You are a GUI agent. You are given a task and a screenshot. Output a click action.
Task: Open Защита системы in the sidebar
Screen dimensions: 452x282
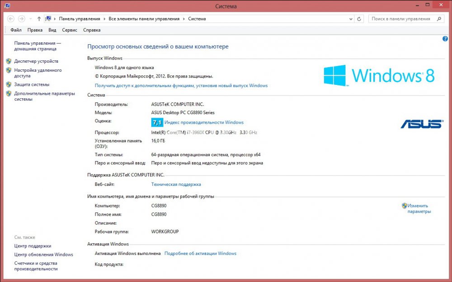32,84
